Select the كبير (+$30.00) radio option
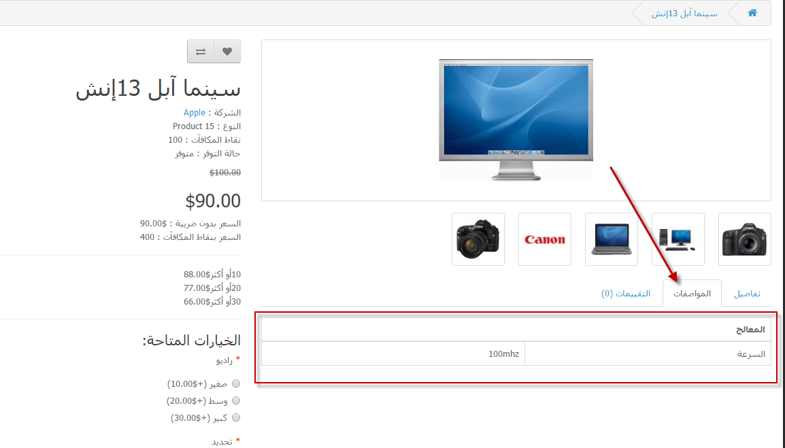The image size is (785, 448). 236,417
